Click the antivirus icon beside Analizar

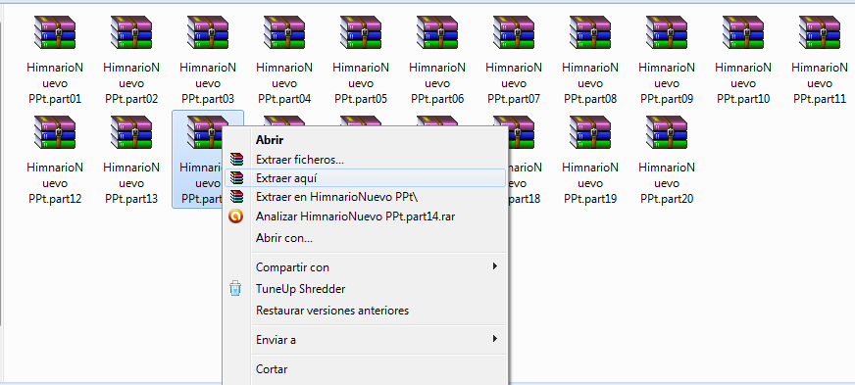235,217
